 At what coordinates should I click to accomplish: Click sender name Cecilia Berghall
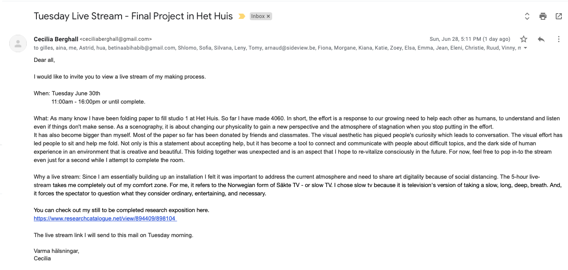(56, 39)
